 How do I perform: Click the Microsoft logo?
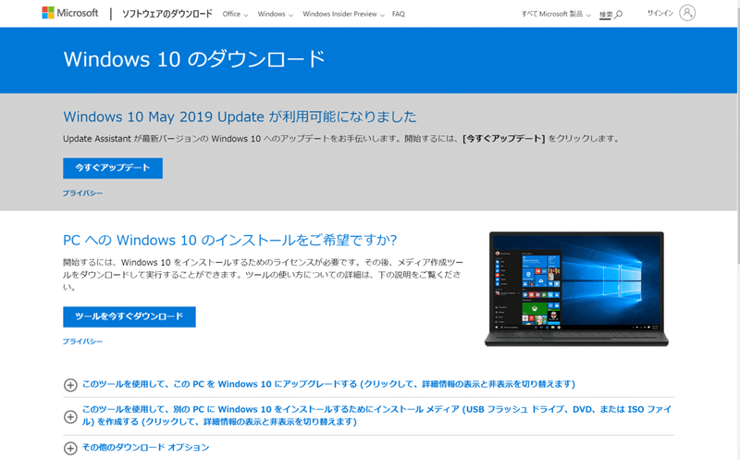(70, 13)
